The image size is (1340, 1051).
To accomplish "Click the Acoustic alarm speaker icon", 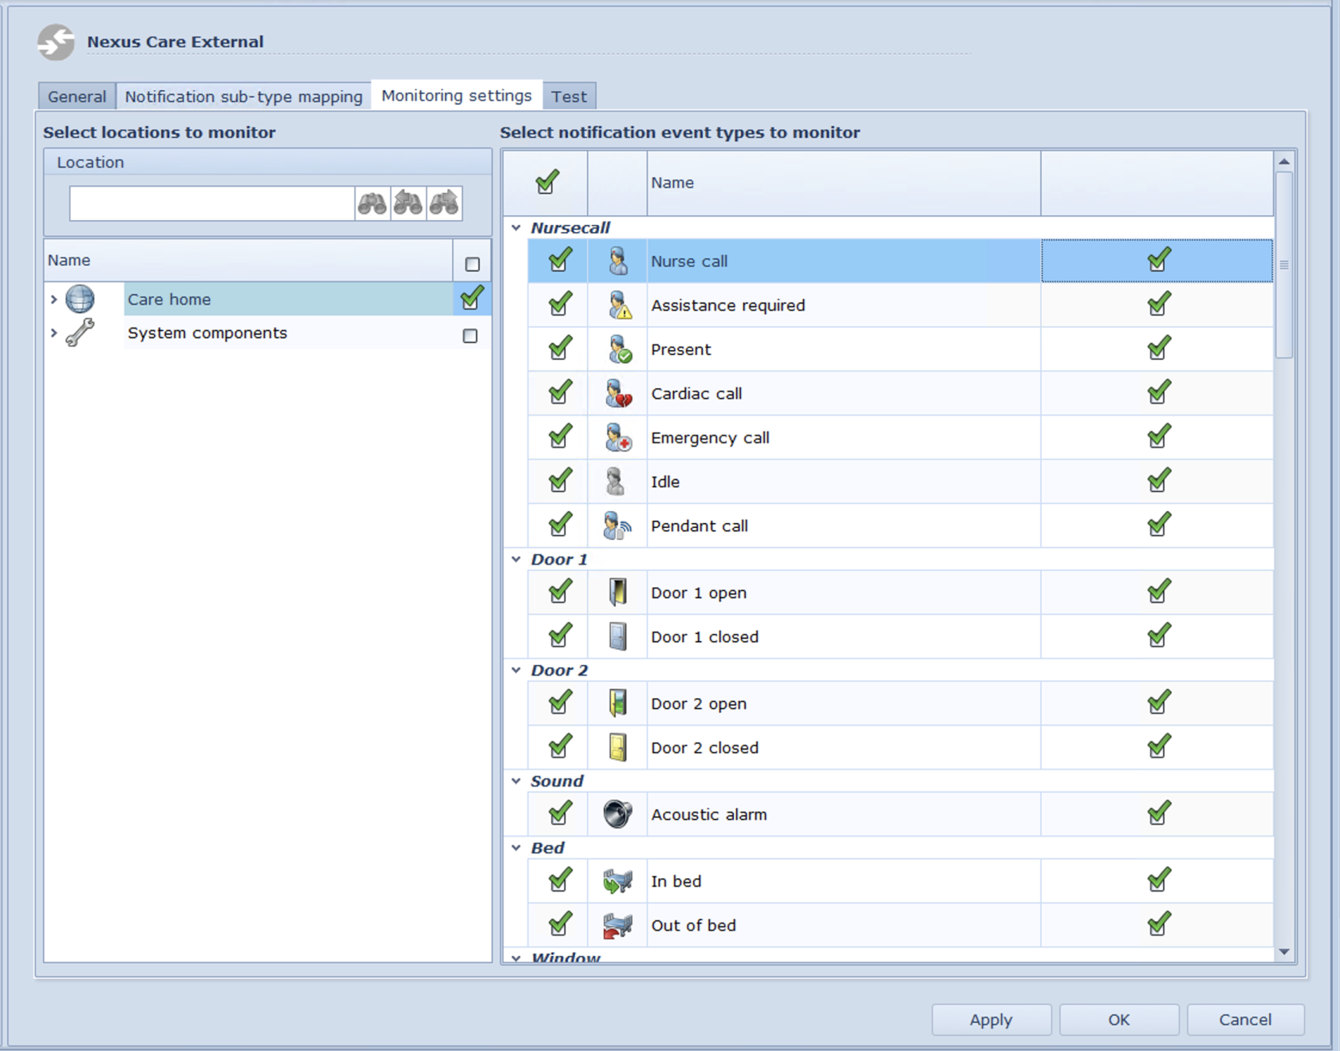I will (x=617, y=814).
